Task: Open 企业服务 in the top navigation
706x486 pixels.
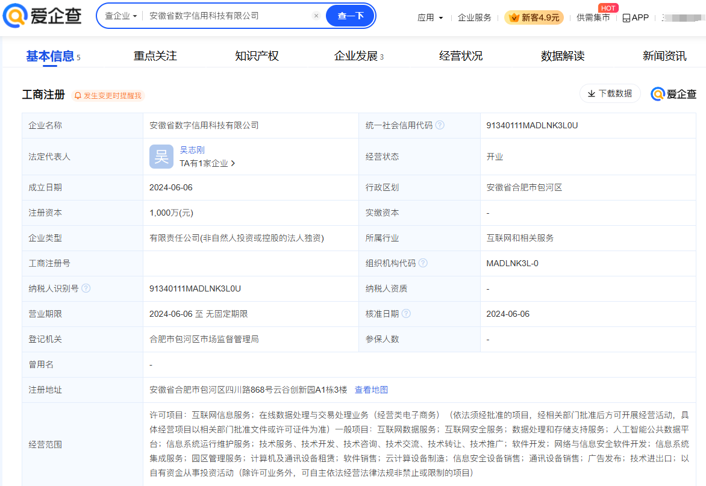Action: pyautogui.click(x=475, y=17)
